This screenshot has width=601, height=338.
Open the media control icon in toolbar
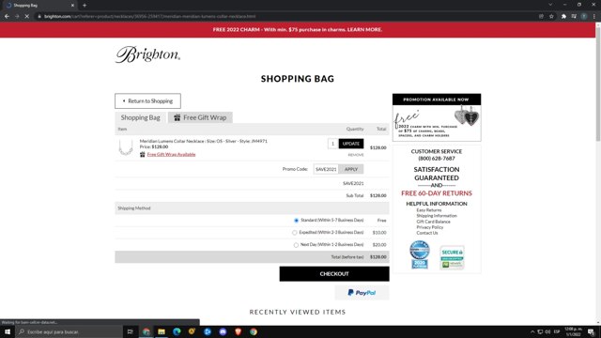pos(574,17)
